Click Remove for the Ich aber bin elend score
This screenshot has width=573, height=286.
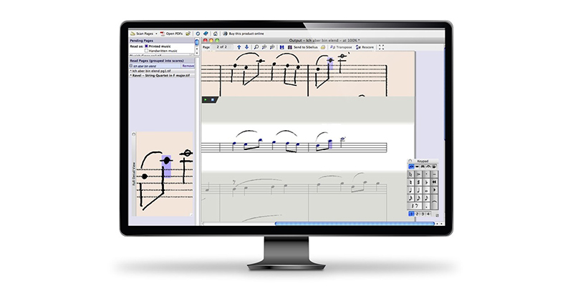pyautogui.click(x=188, y=66)
